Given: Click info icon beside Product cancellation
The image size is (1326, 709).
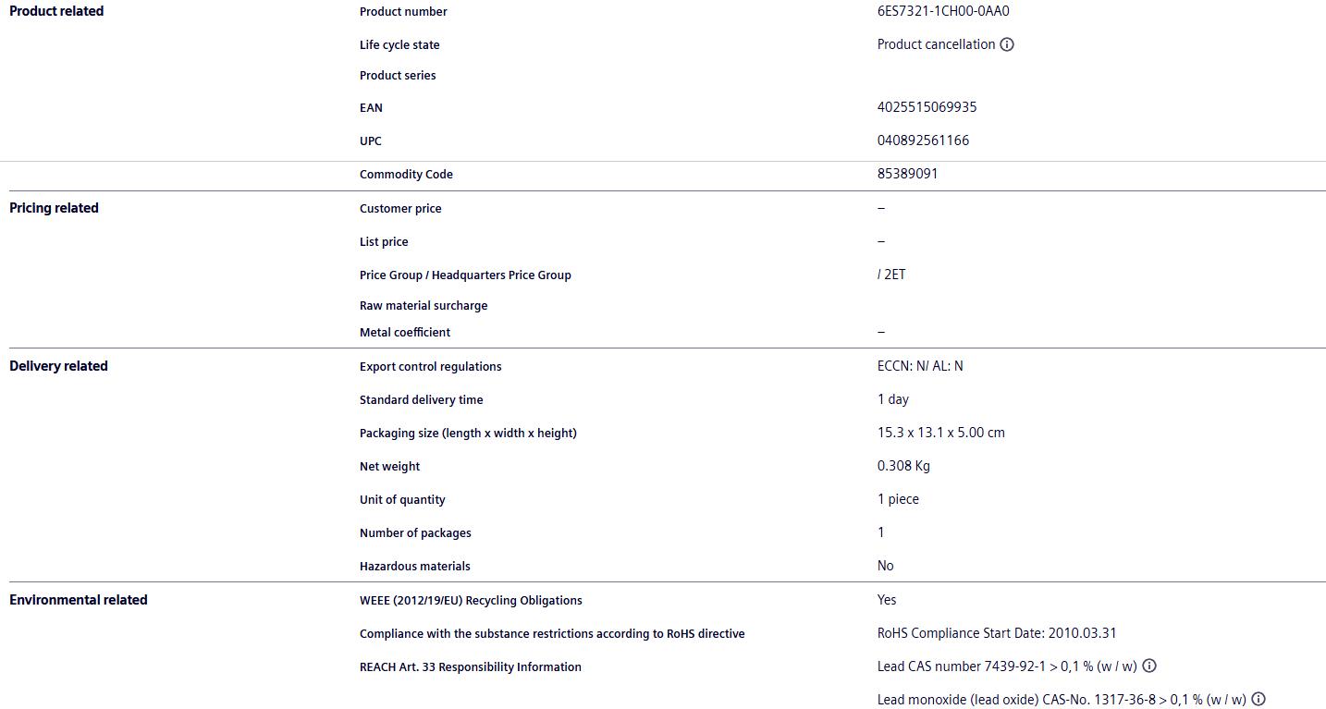Looking at the screenshot, I should pos(1007,44).
